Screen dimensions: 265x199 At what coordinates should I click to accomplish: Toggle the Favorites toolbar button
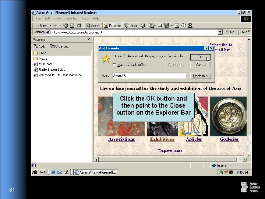(113, 25)
